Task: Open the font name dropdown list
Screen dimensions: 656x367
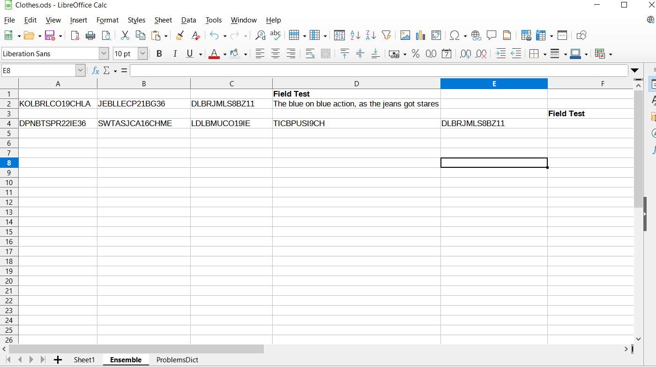Action: [x=104, y=54]
